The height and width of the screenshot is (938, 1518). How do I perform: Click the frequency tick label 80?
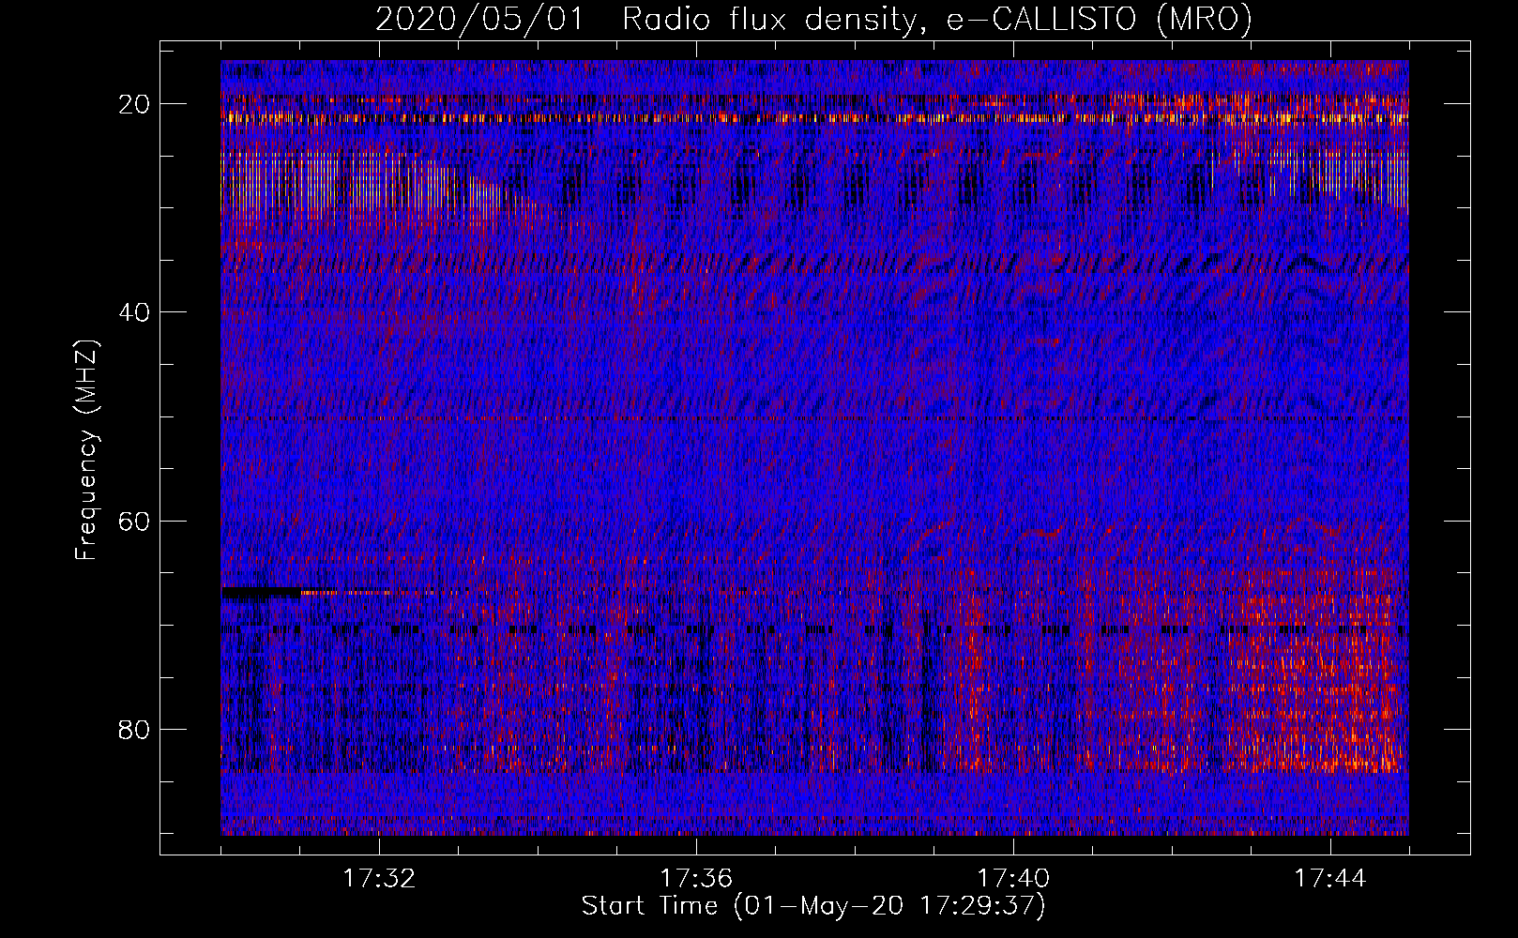(x=135, y=729)
